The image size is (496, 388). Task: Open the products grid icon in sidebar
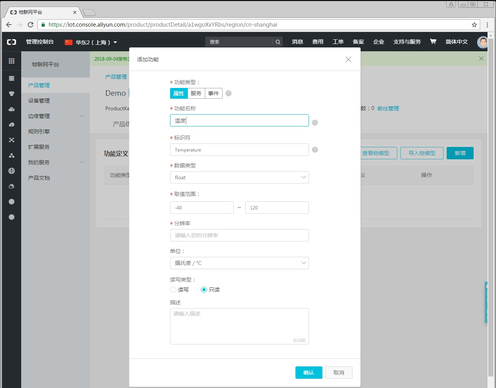(12, 61)
